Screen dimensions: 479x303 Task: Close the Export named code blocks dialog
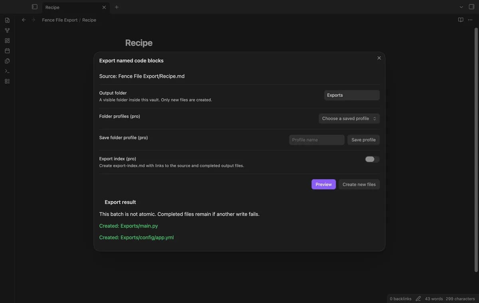click(x=379, y=58)
